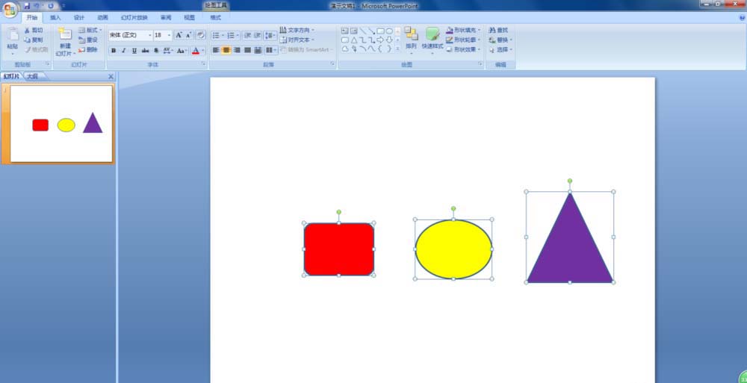Select the Text Box shape in gallery
The height and width of the screenshot is (383, 747).
[345, 31]
